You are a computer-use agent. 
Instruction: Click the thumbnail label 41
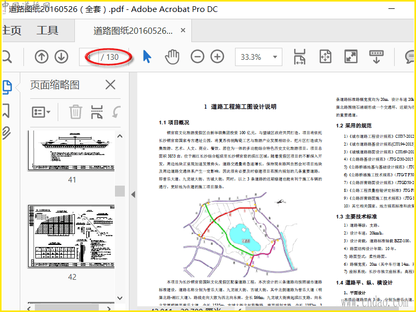[72, 180]
